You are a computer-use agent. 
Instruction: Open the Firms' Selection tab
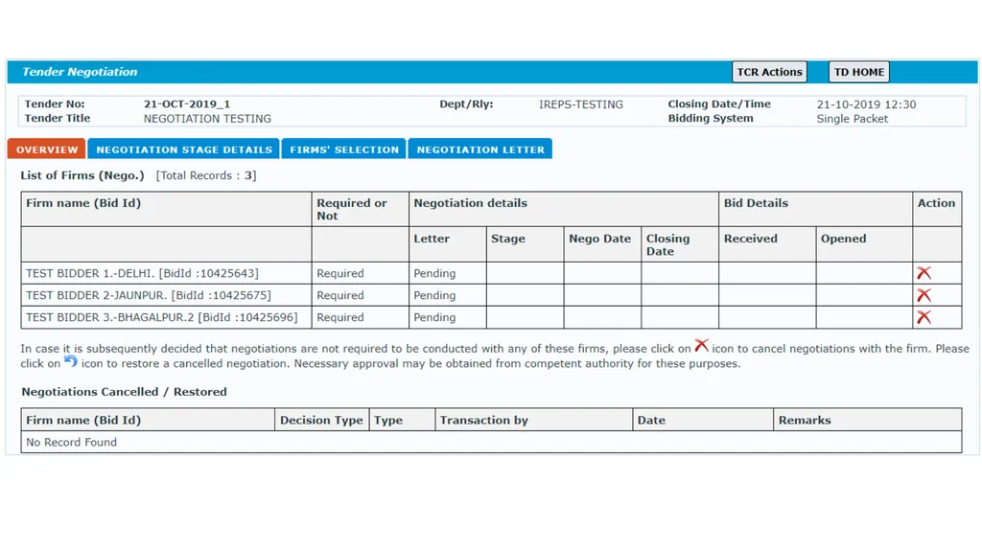(x=344, y=149)
